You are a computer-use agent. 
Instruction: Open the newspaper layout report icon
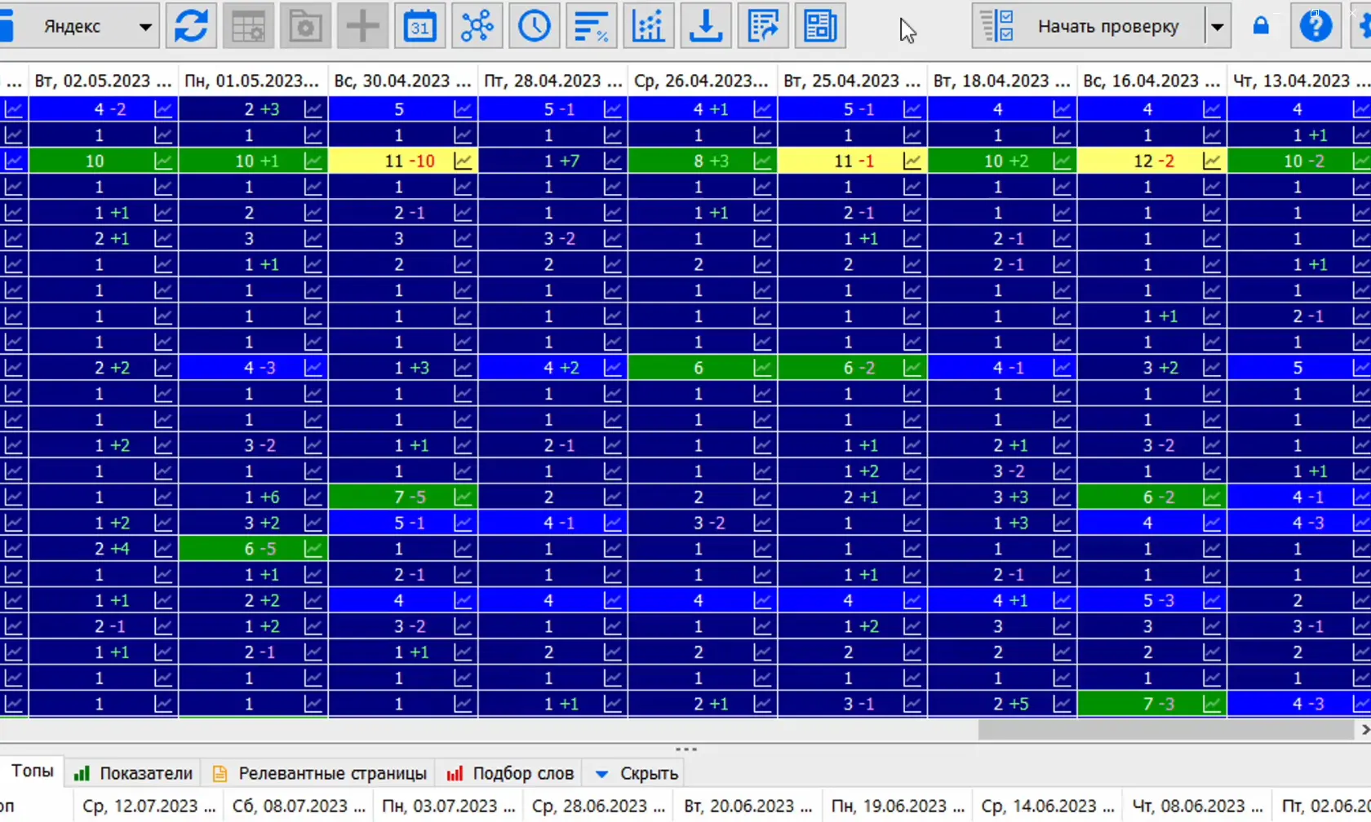(819, 26)
